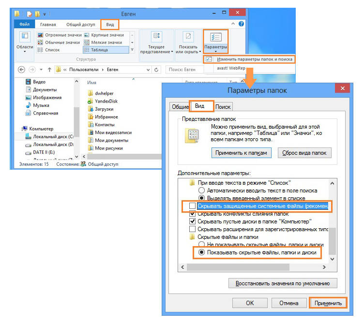Click the Параметры ribbon icon
This screenshot has width=364, height=323.
click(216, 41)
